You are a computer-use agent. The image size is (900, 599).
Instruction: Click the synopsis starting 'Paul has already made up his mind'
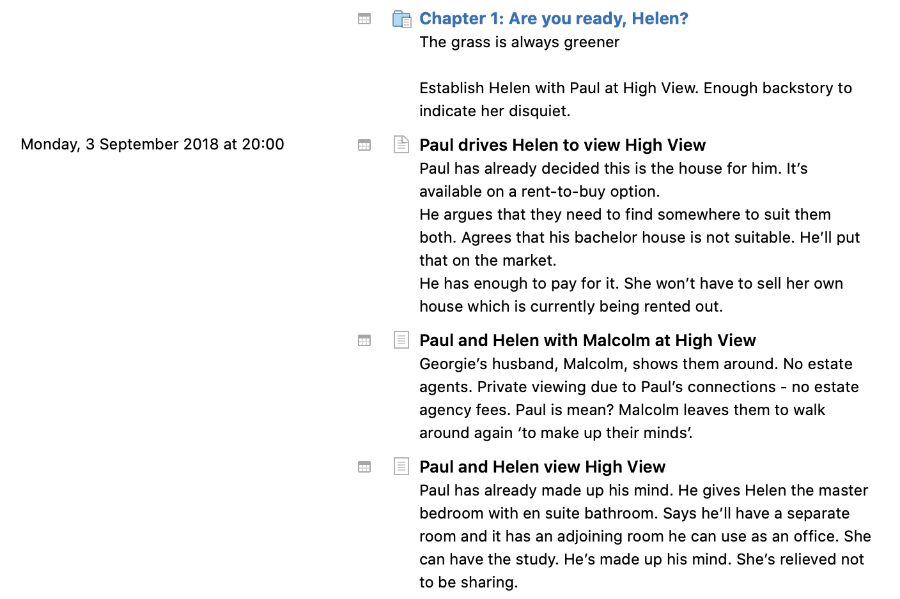coord(645,536)
